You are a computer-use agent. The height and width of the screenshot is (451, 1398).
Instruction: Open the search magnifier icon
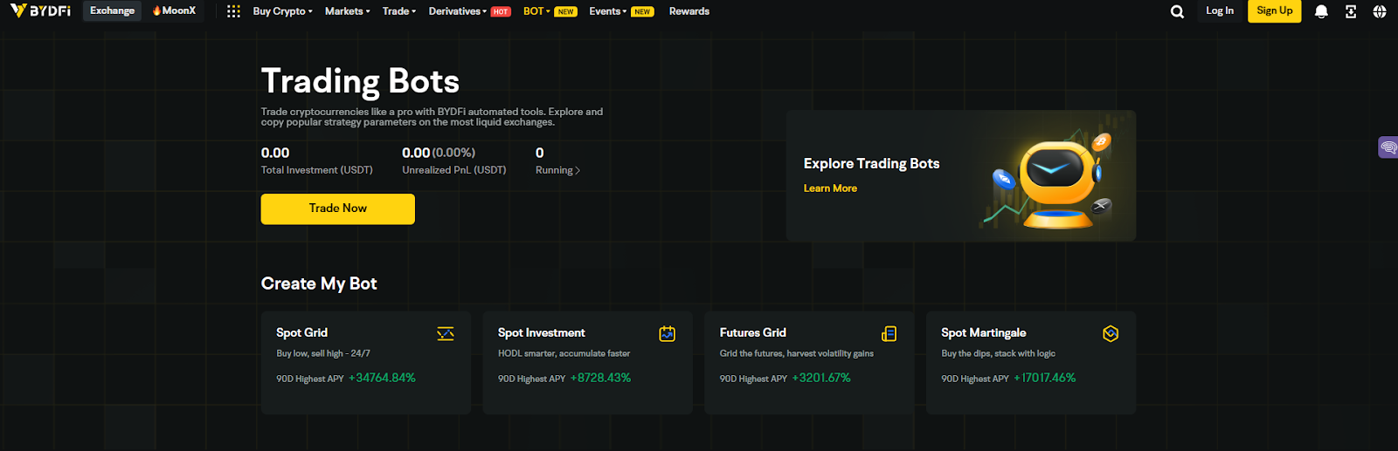tap(1177, 11)
